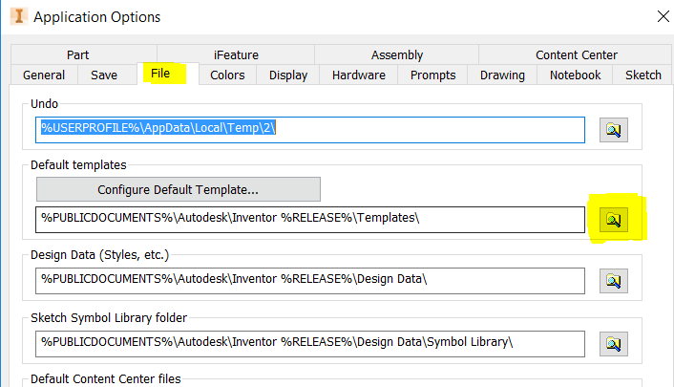Go to the Display tab
Screen dimensions: 674x387
click(x=288, y=75)
